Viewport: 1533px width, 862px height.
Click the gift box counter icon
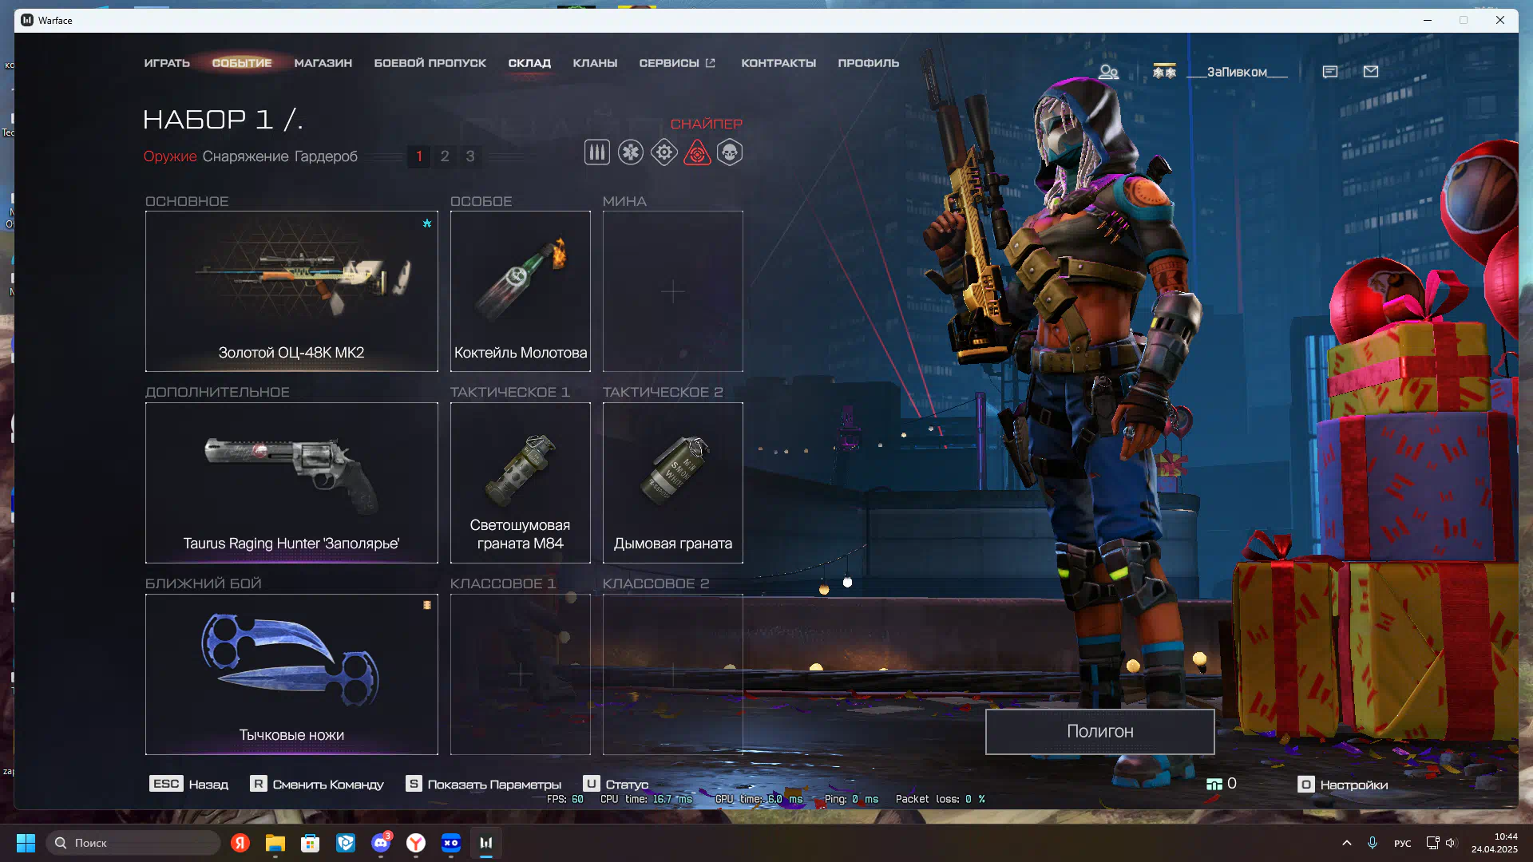pyautogui.click(x=1214, y=785)
